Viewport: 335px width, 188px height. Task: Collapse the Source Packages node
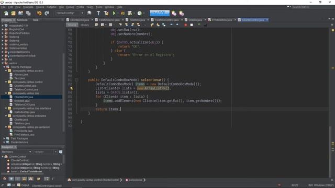click(x=4, y=67)
